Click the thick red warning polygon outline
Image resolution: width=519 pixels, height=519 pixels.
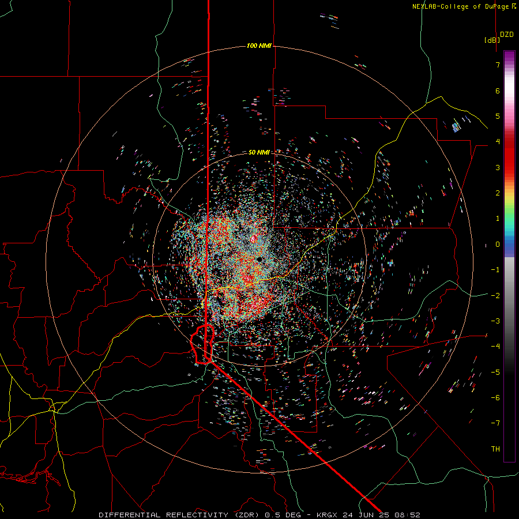tap(203, 345)
